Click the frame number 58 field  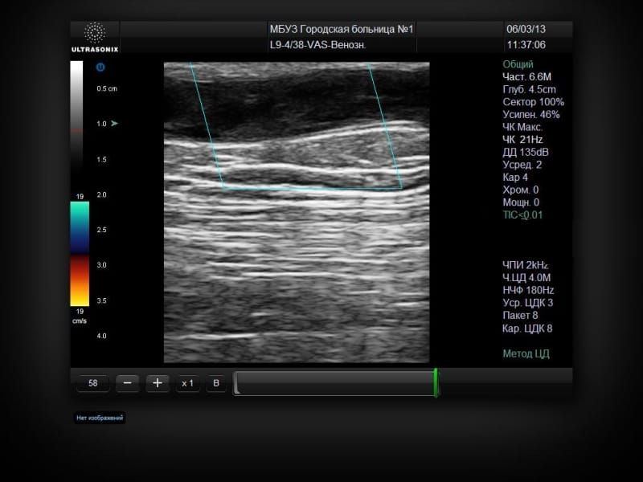93,383
